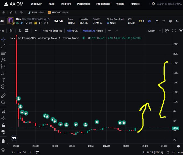This screenshot has width=183, height=155.
Task: Click the token search field
Action: coord(167,4)
